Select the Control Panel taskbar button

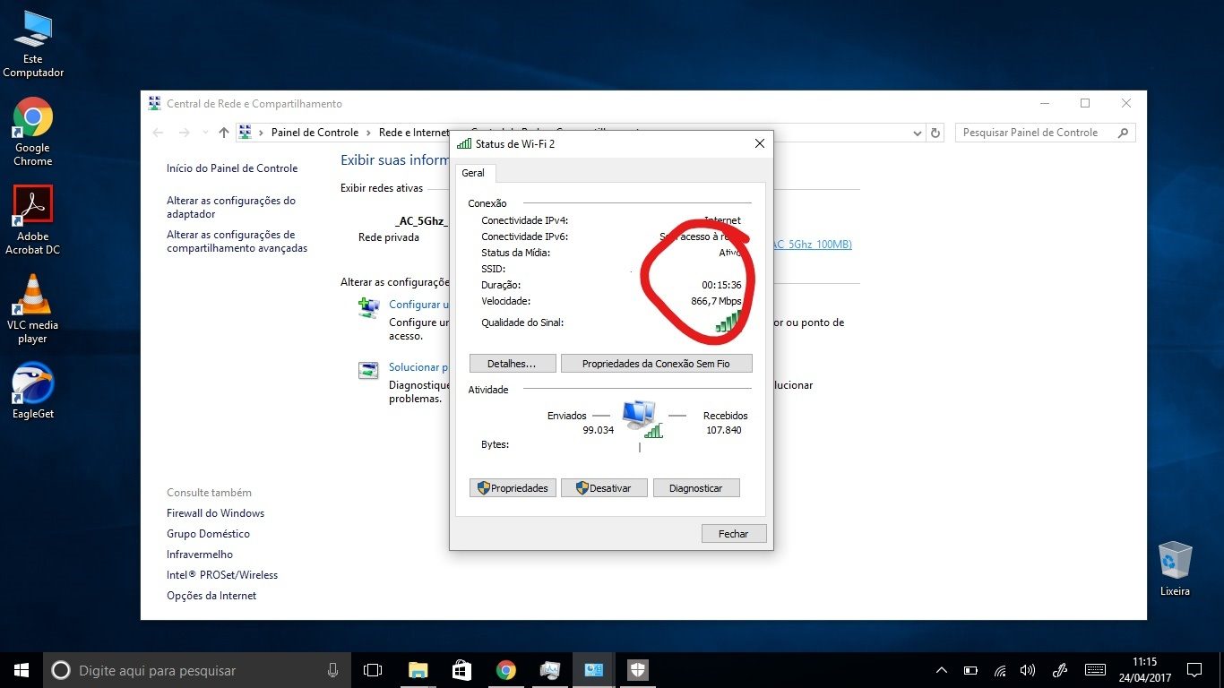click(594, 670)
